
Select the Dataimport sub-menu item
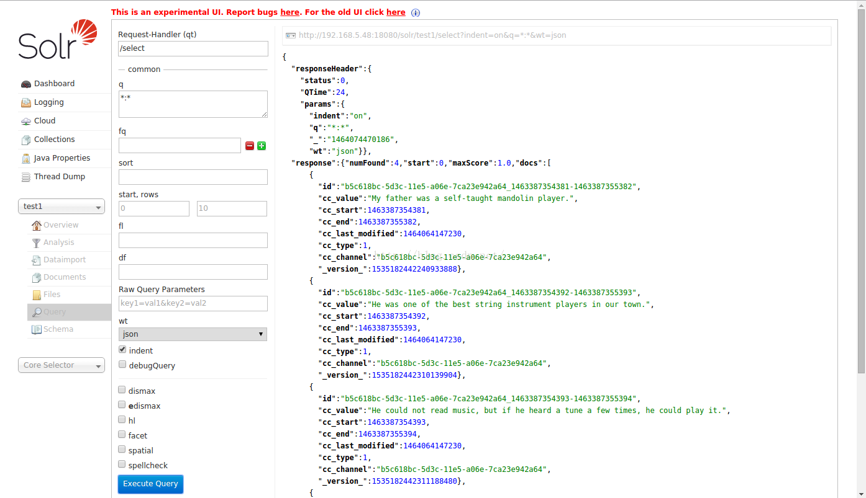pyautogui.click(x=65, y=260)
